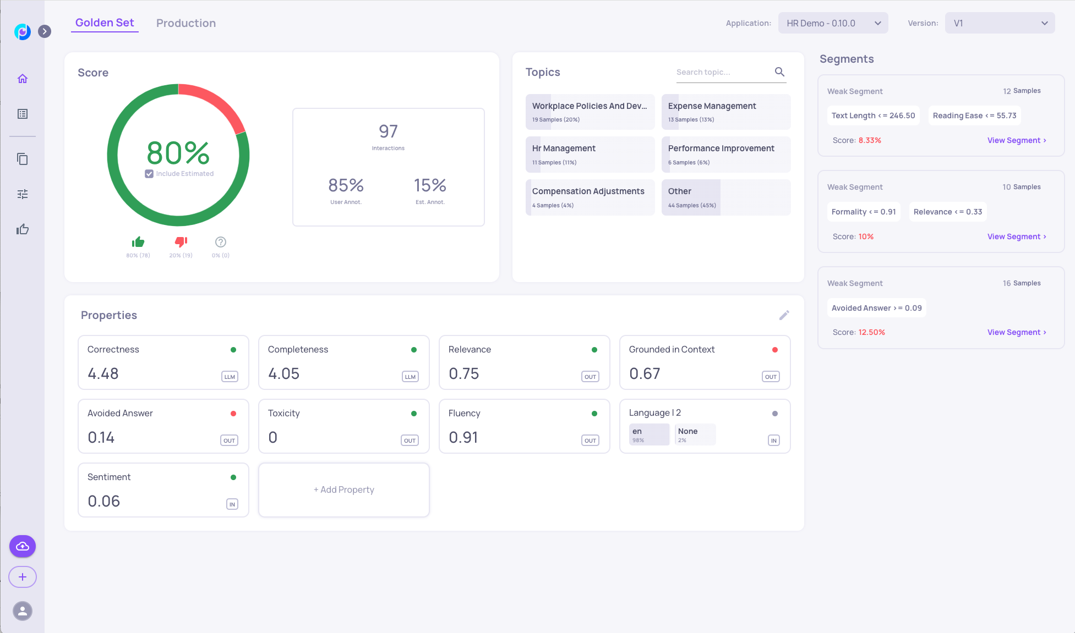Click the thumbs-up annotation sidebar icon
Screen dimensions: 1075x633
coord(23,229)
